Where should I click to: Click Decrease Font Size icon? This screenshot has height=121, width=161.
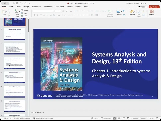click(66, 11)
